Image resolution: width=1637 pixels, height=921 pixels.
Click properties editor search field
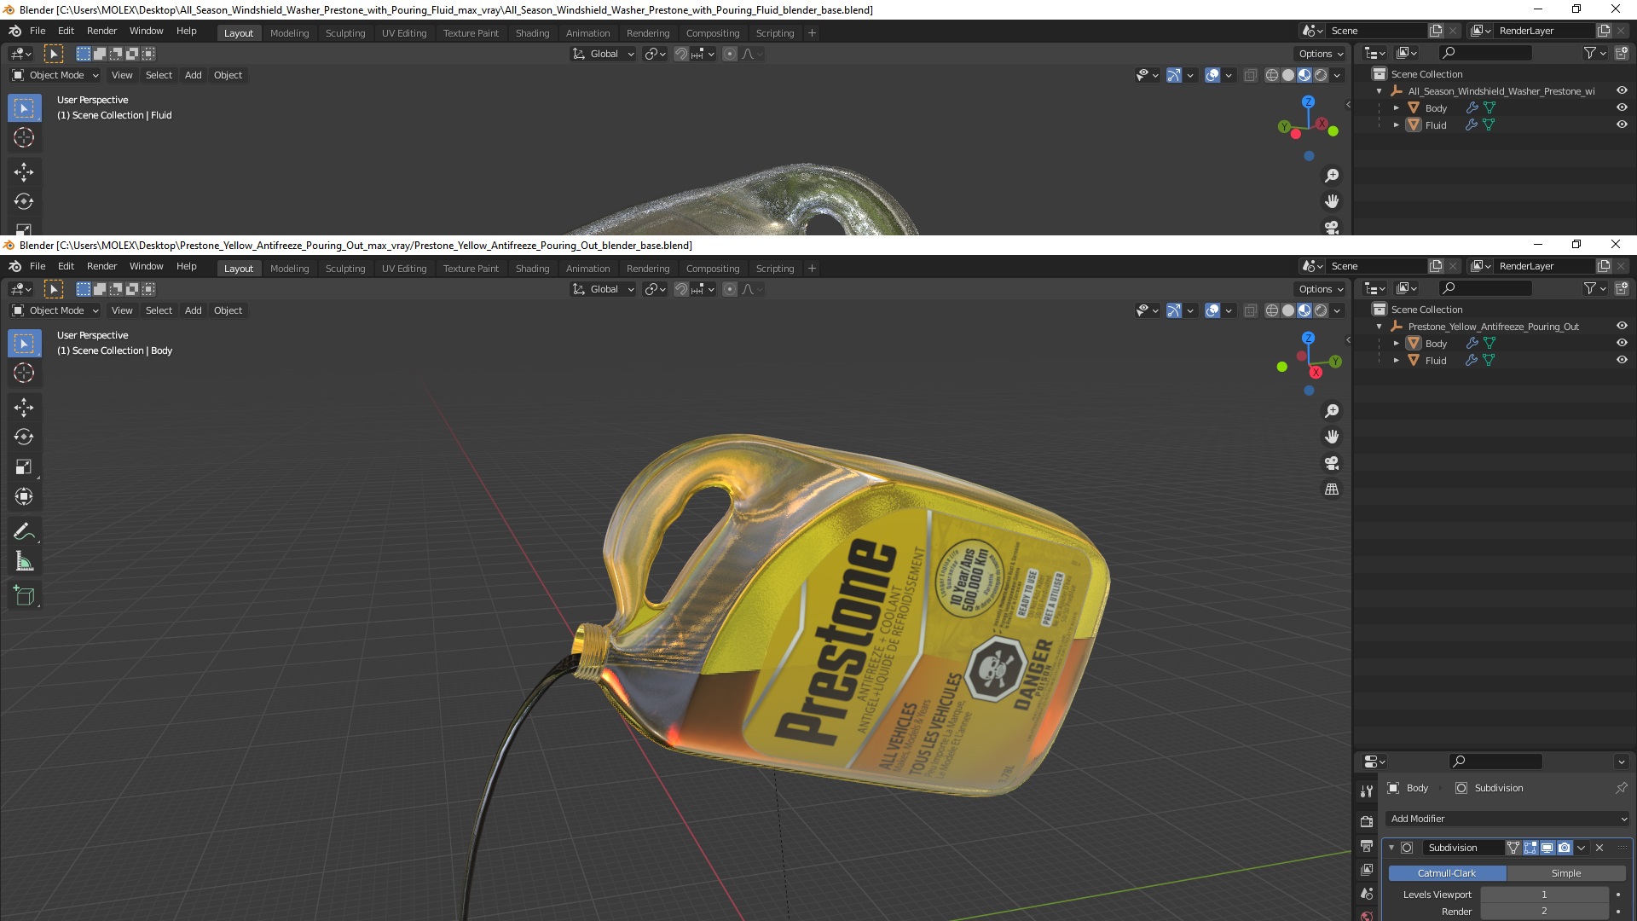1495,761
